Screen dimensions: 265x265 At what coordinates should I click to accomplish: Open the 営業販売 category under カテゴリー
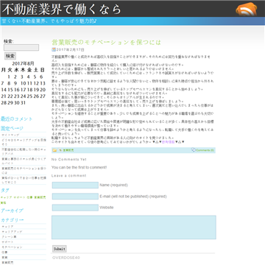tap(7, 263)
